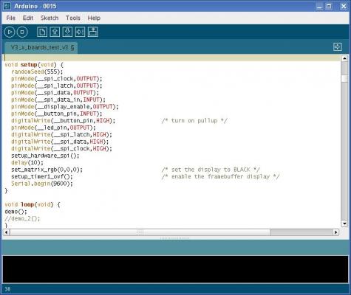Click 'pinMode(__spi_latch,OUTPUT);' line
Screen dimensions: 351x295
(x=57, y=86)
